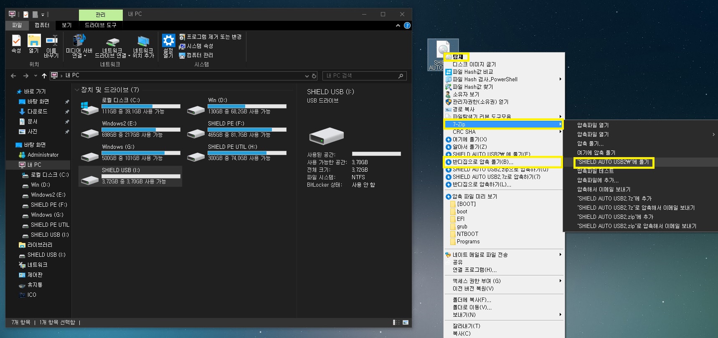Click 탑재 in context menu
This screenshot has height=338, width=718.
pyautogui.click(x=458, y=57)
